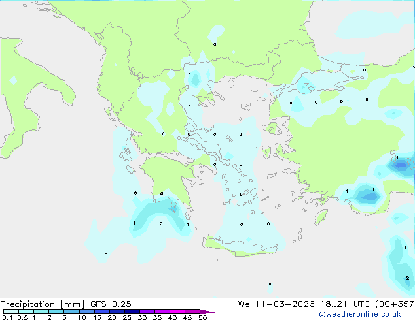Click the 15–20 mm legend color swatch

tap(102, 312)
